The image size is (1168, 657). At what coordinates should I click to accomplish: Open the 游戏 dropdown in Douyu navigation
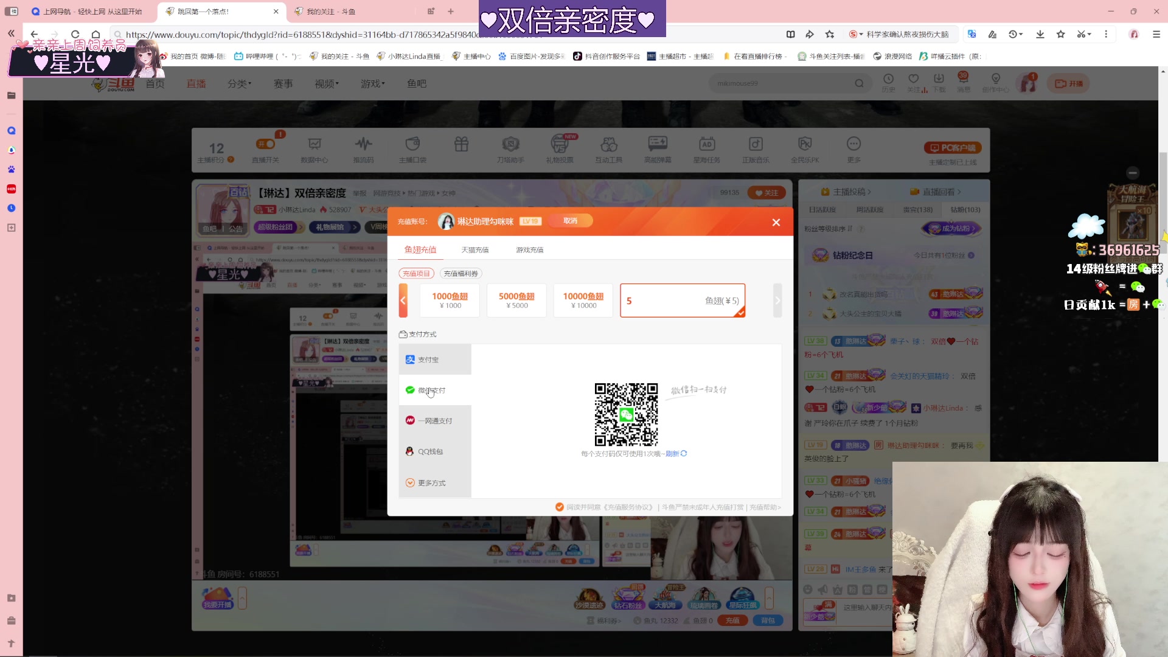[x=373, y=84]
